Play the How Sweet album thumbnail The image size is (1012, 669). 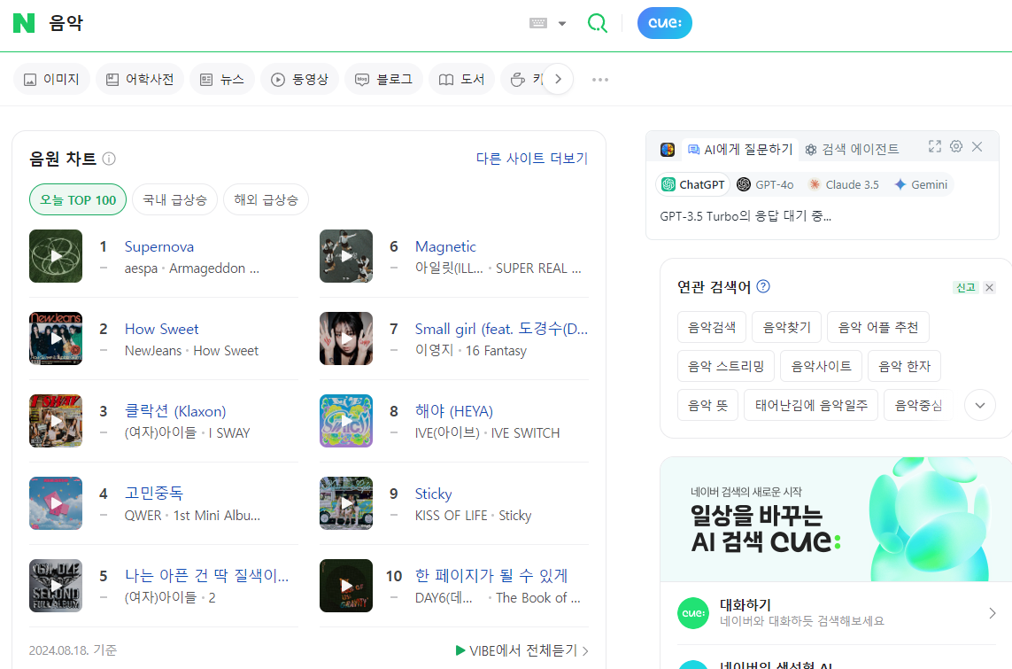pyautogui.click(x=56, y=338)
